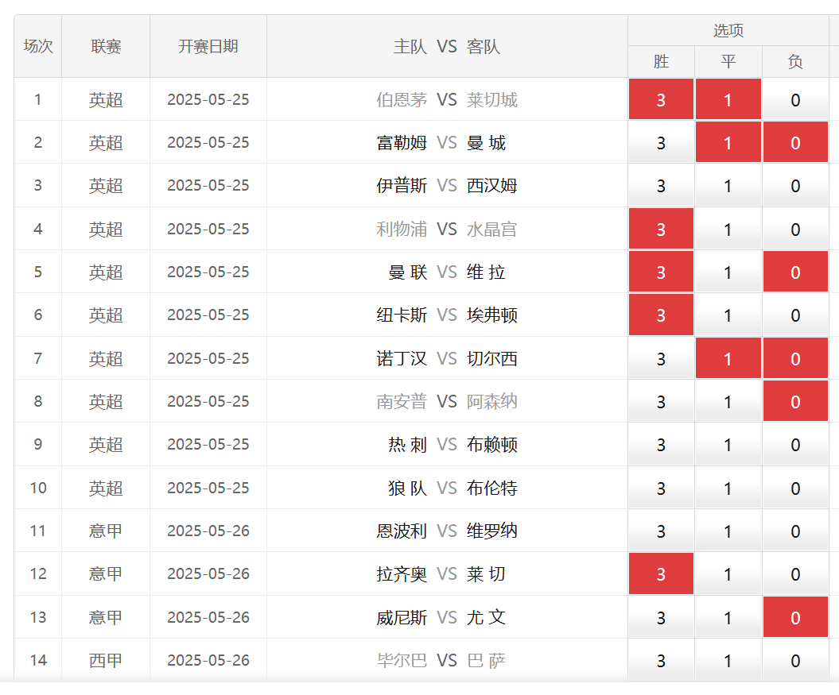Select win (3) for 狼队 VS 布伦特

[661, 488]
